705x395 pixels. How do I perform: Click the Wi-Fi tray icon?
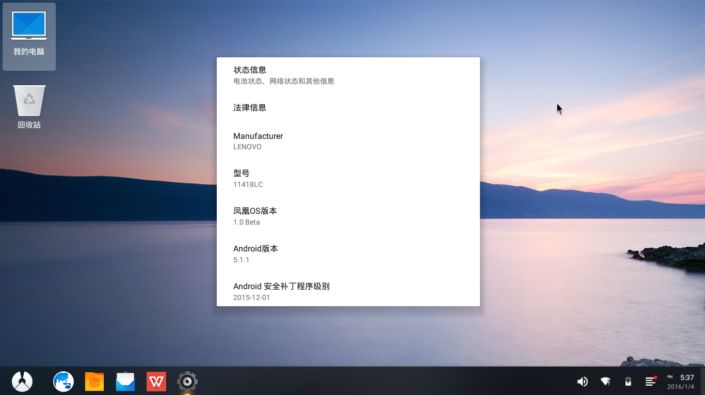coord(605,382)
